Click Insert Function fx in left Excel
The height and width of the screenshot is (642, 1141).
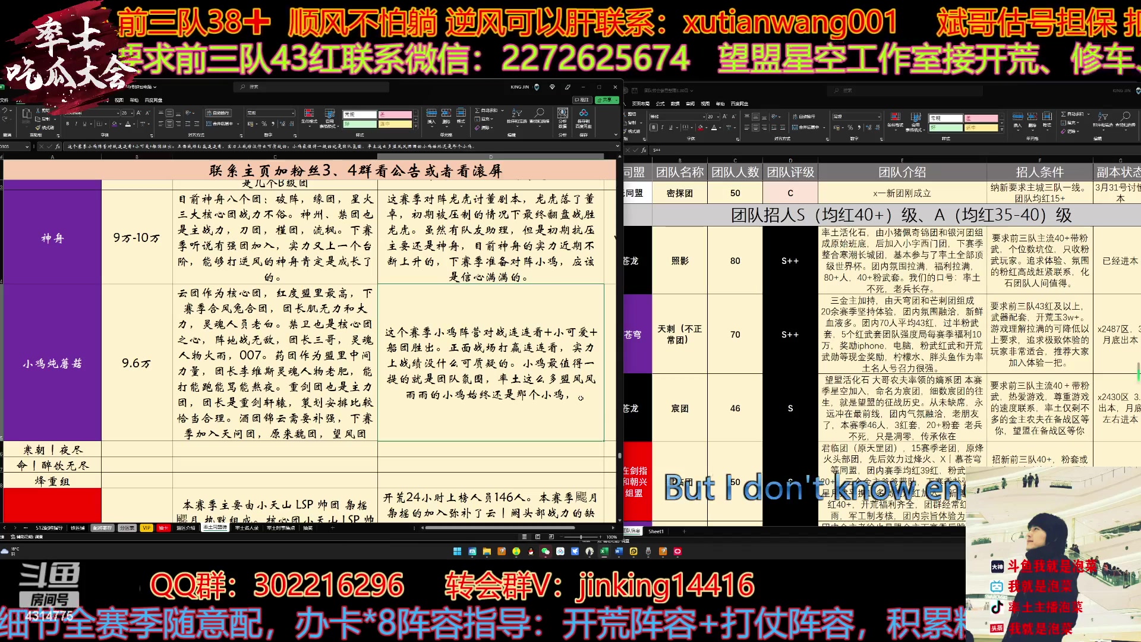point(58,146)
